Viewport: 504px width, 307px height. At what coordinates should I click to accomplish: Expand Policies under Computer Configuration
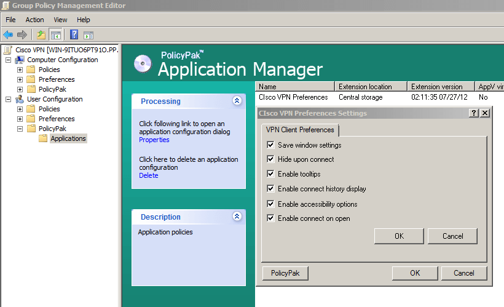20,70
